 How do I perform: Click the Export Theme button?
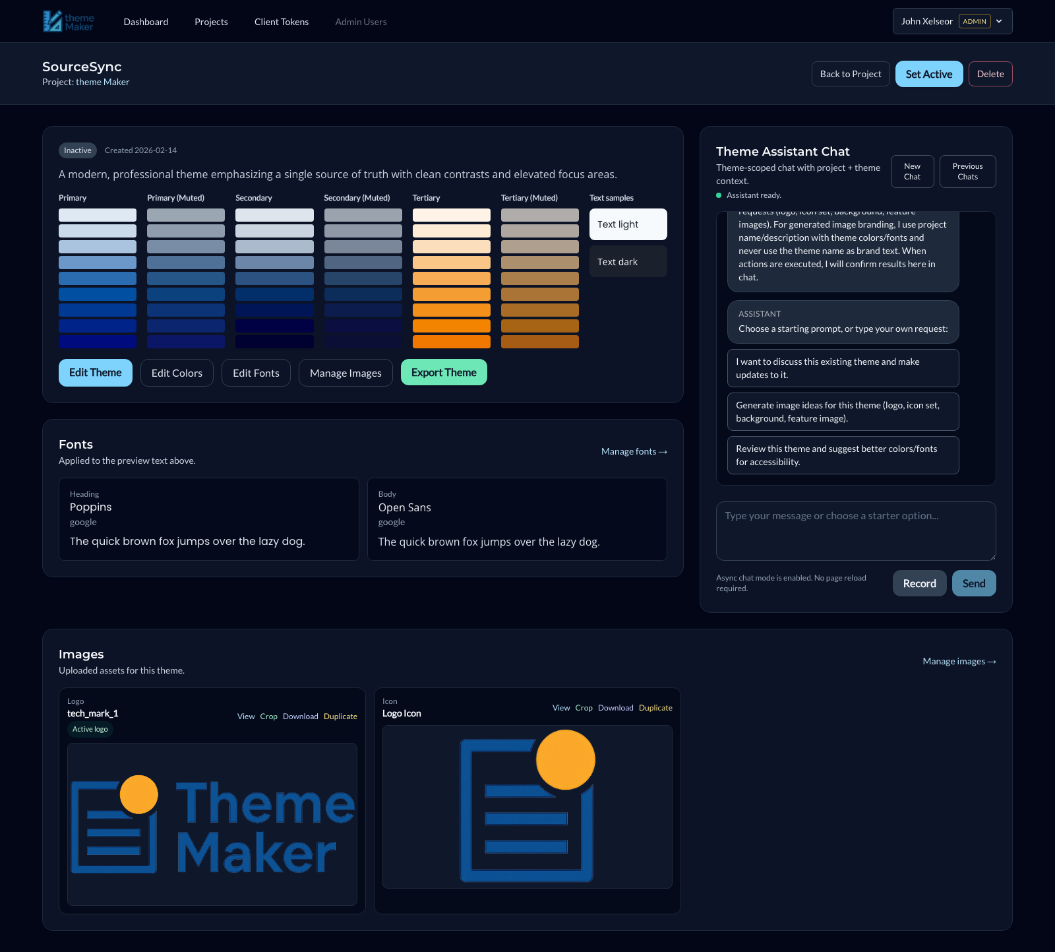[x=444, y=372]
